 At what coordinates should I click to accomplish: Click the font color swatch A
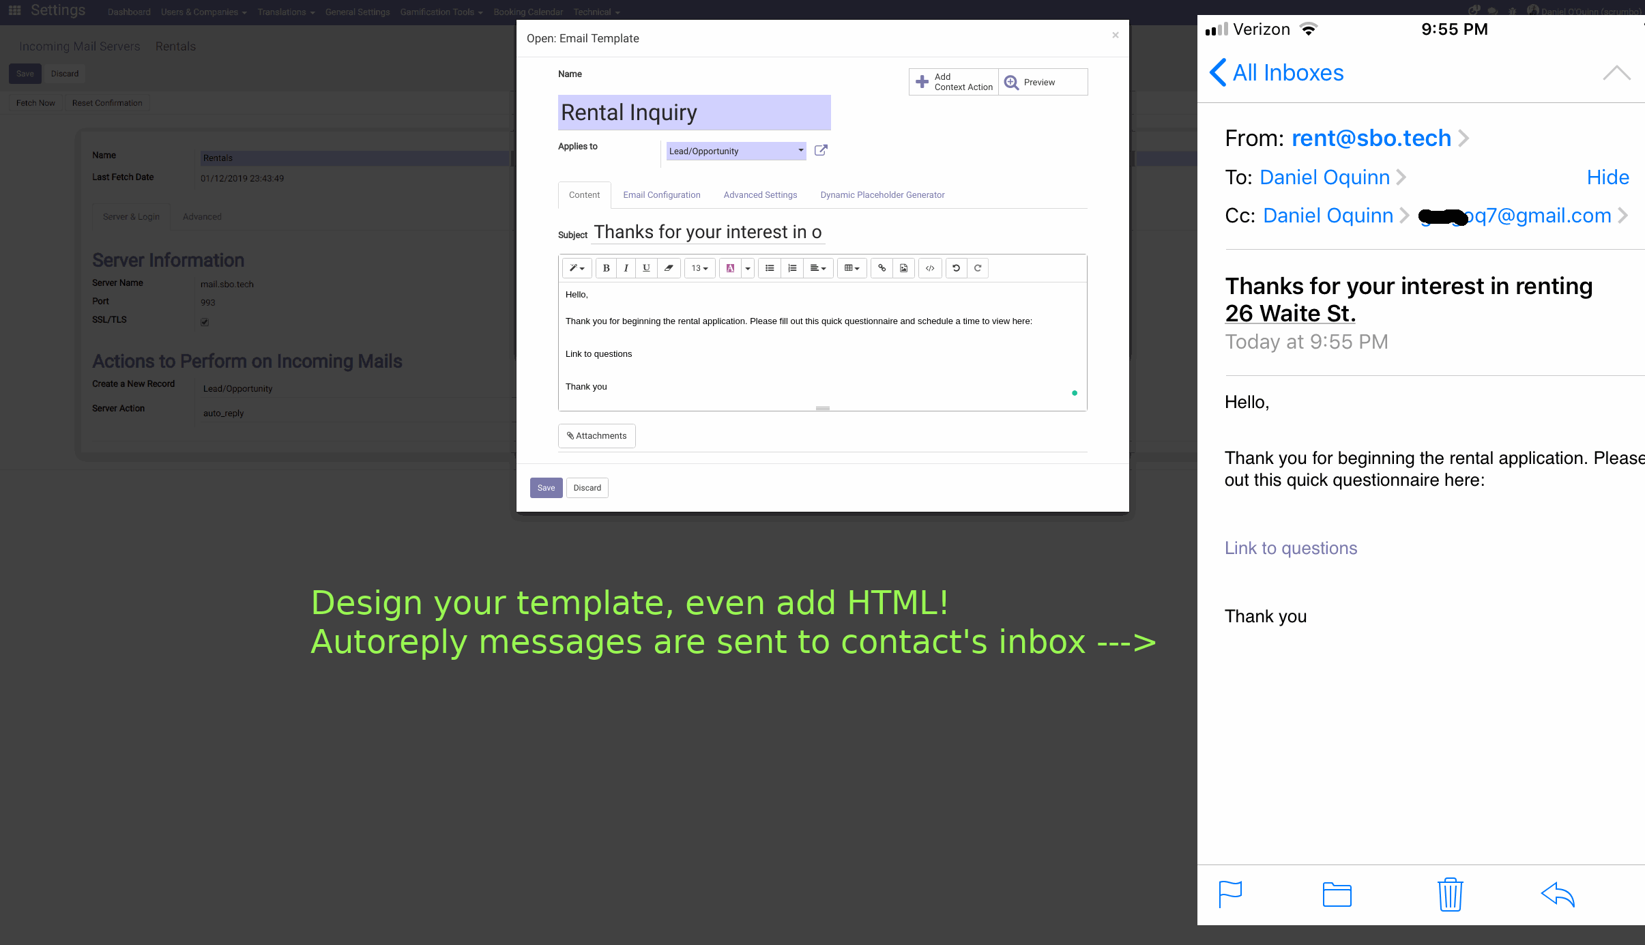(730, 268)
